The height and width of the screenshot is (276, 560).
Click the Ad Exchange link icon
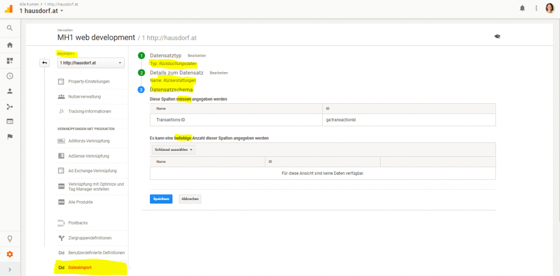61,171
